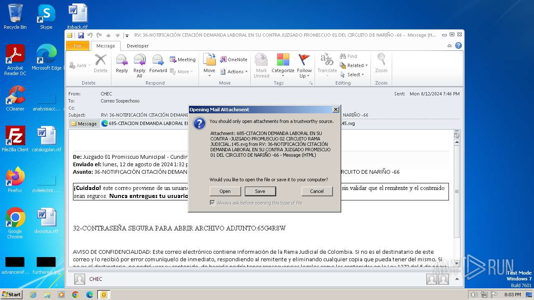
Task: Open the Follow Up flag menu
Action: pos(305,66)
